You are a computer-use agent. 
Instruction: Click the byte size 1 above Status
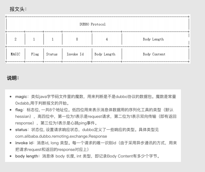coord(53,39)
